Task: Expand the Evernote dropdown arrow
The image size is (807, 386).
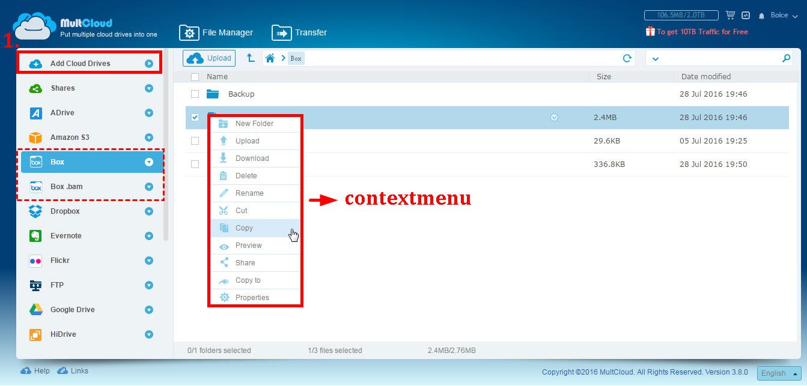Action: click(x=149, y=236)
